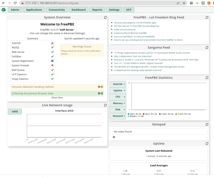Click the System Registration info icon
The width and height of the screenshot is (214, 178).
click(x=52, y=61)
